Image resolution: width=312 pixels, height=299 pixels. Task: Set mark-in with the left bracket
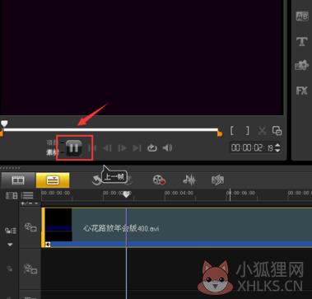232,131
